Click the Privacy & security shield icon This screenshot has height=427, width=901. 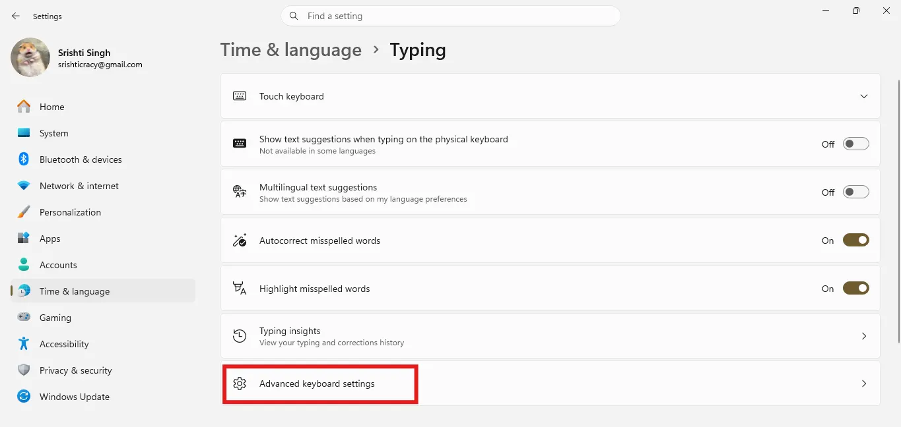(24, 370)
